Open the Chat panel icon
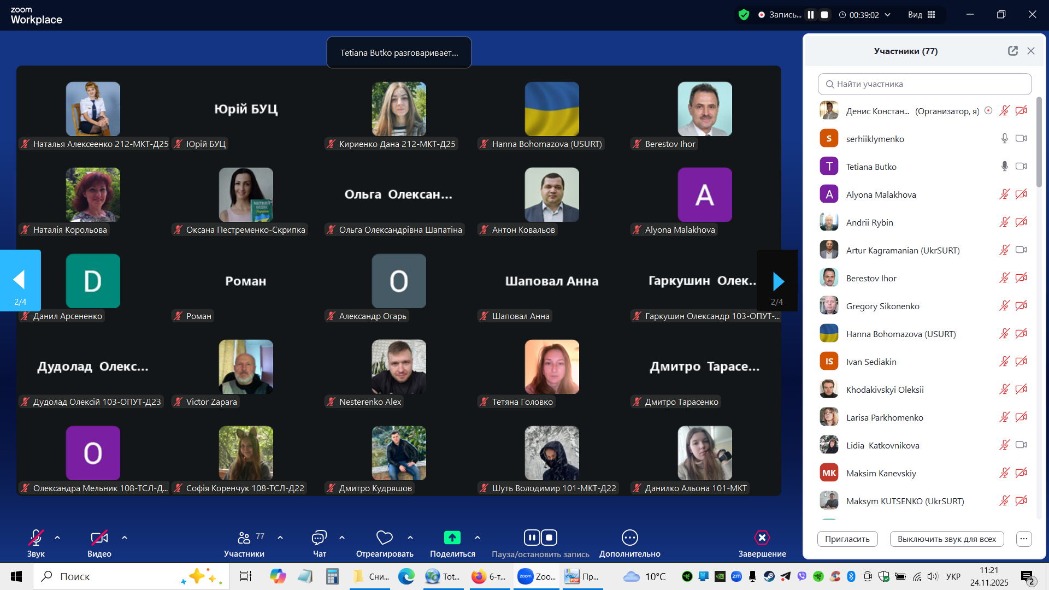This screenshot has height=590, width=1049. coord(319,538)
